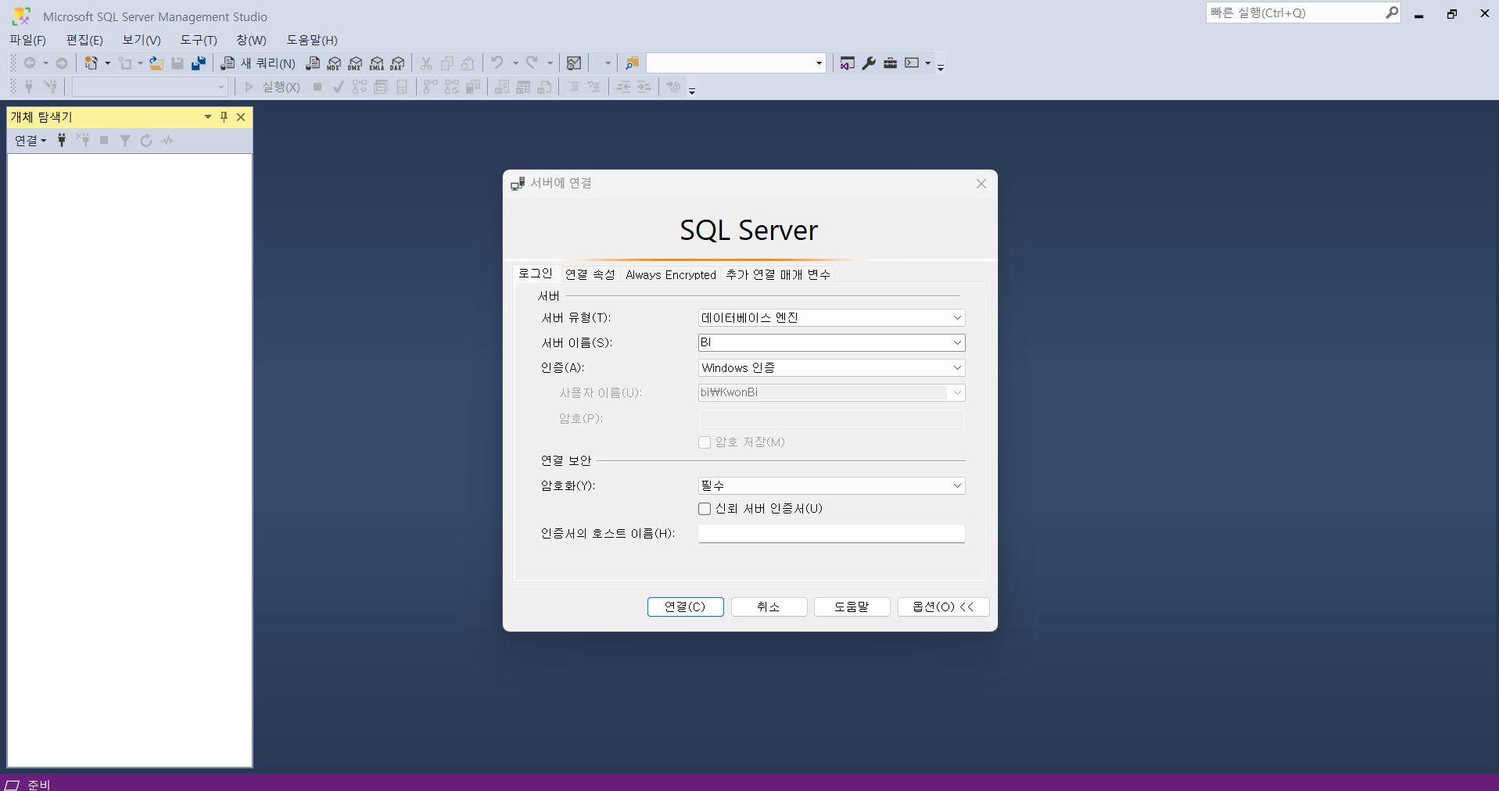Click the Refresh icon in Object Explorer
Screen dimensions: 1499x791
point(146,141)
